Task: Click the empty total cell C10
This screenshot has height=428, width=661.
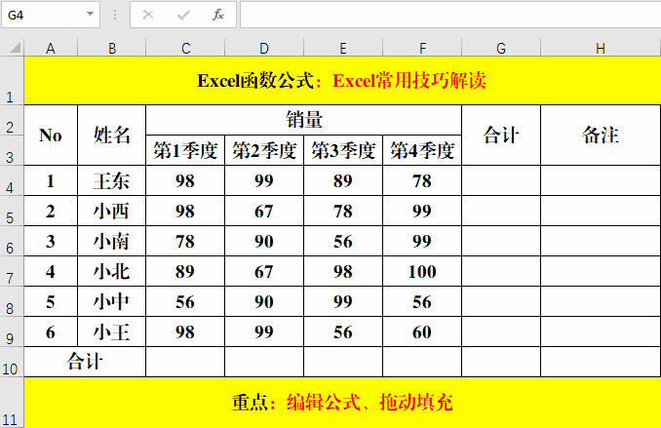Action: point(185,363)
